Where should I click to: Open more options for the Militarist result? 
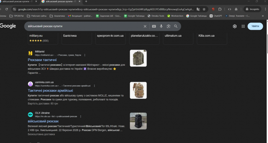coord(85,55)
